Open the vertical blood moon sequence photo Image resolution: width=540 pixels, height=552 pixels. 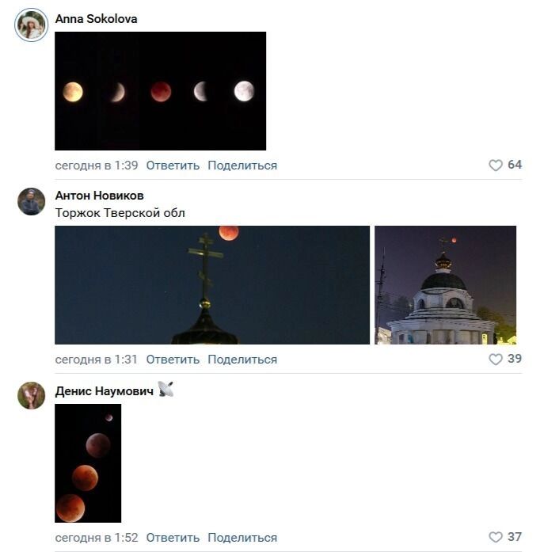pos(88,463)
